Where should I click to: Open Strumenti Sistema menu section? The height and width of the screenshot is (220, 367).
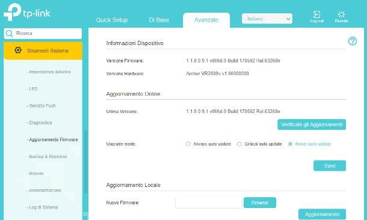point(43,50)
